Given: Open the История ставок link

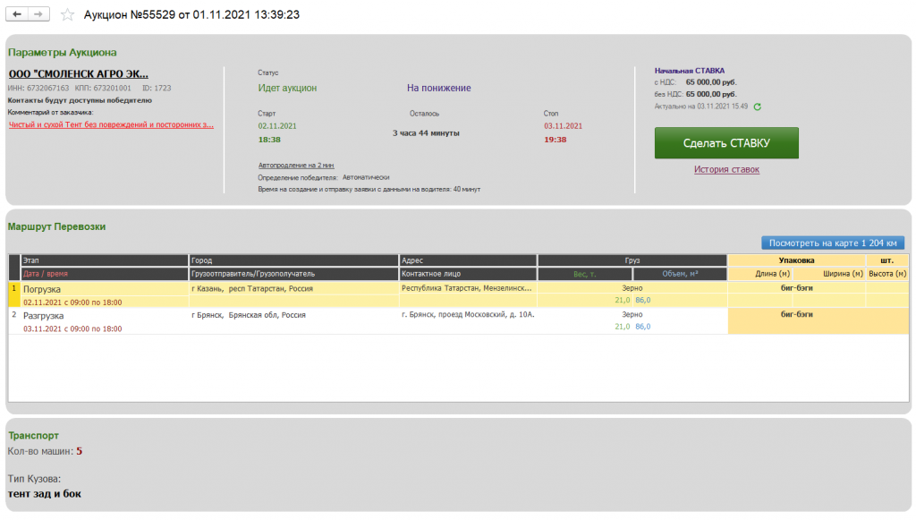Looking at the screenshot, I should pos(726,169).
